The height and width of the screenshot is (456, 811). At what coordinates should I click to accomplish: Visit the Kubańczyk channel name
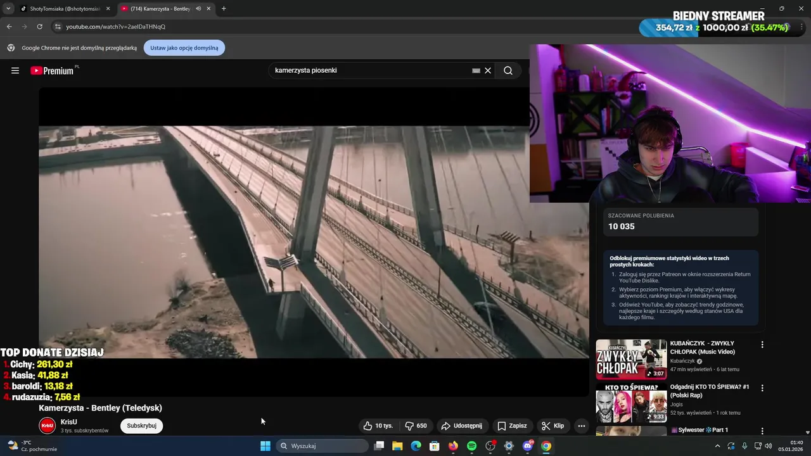coord(683,361)
